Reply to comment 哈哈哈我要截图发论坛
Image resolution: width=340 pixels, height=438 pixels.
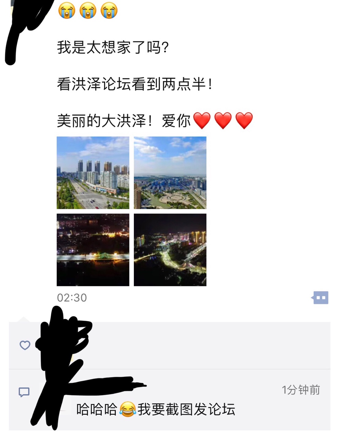click(156, 409)
